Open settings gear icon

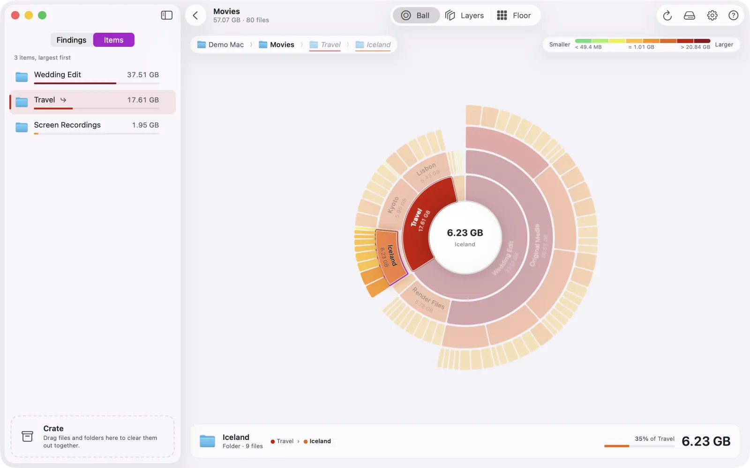(x=712, y=15)
